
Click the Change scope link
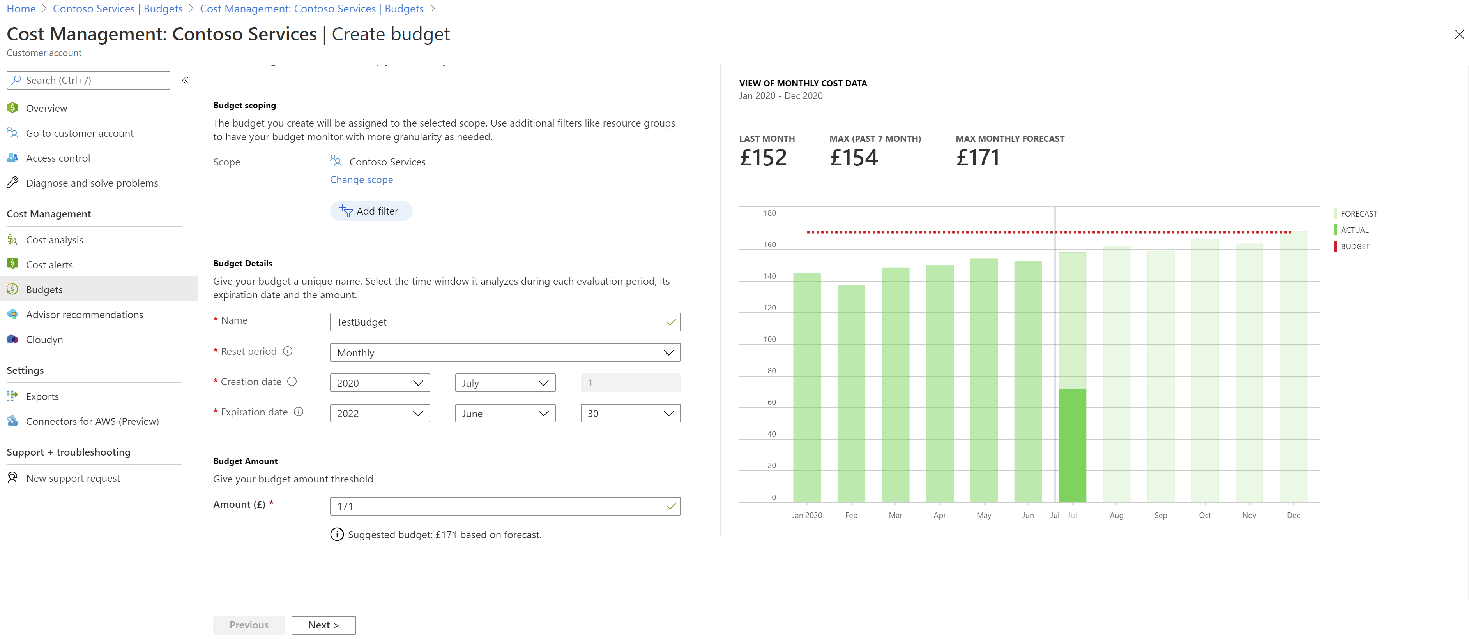(x=361, y=180)
